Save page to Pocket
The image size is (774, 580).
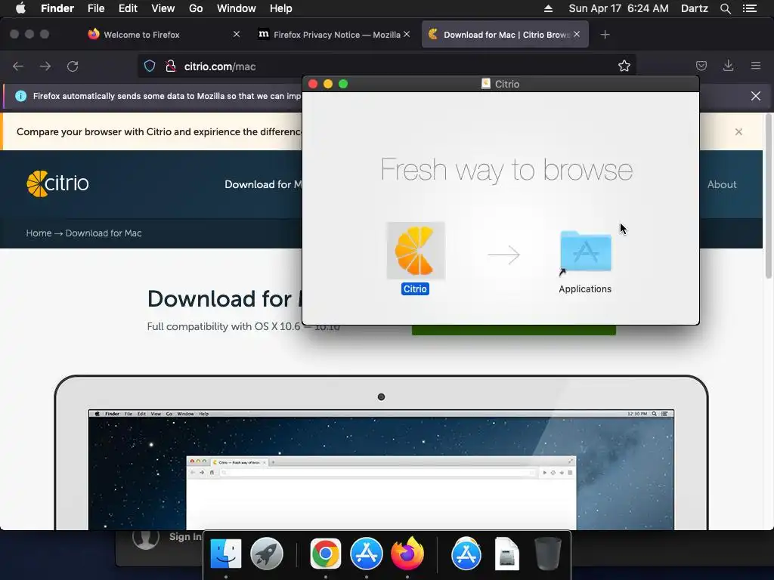(701, 66)
